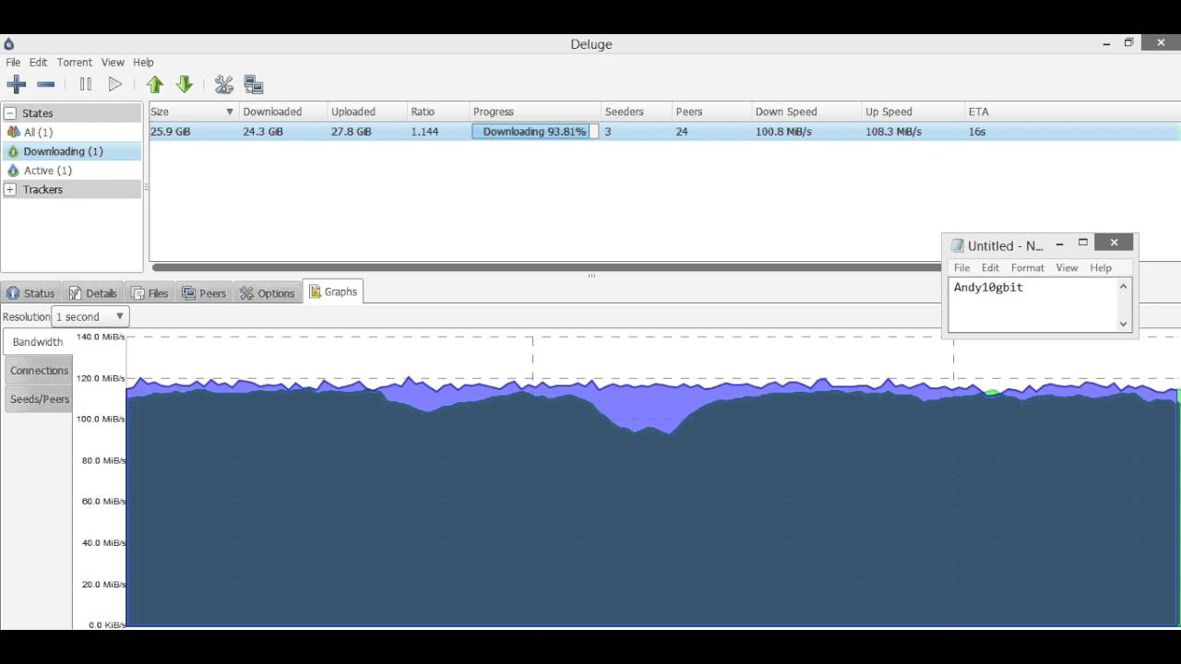Switch to the Files tab
This screenshot has width=1181, height=664.
click(149, 293)
